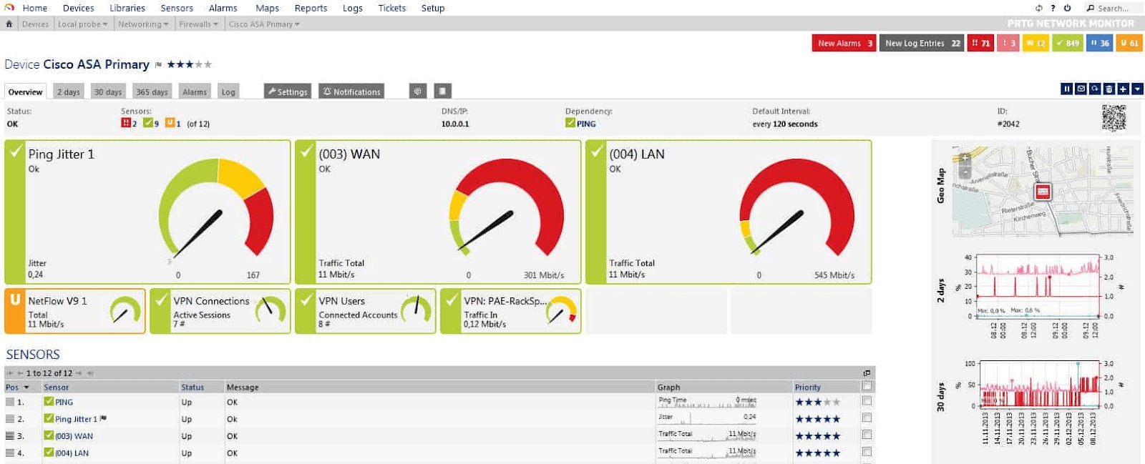Click into the Search input field

pyautogui.click(x=1115, y=8)
